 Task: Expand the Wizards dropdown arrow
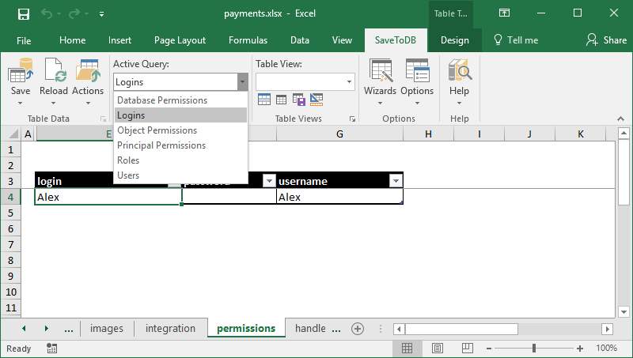pyautogui.click(x=380, y=104)
